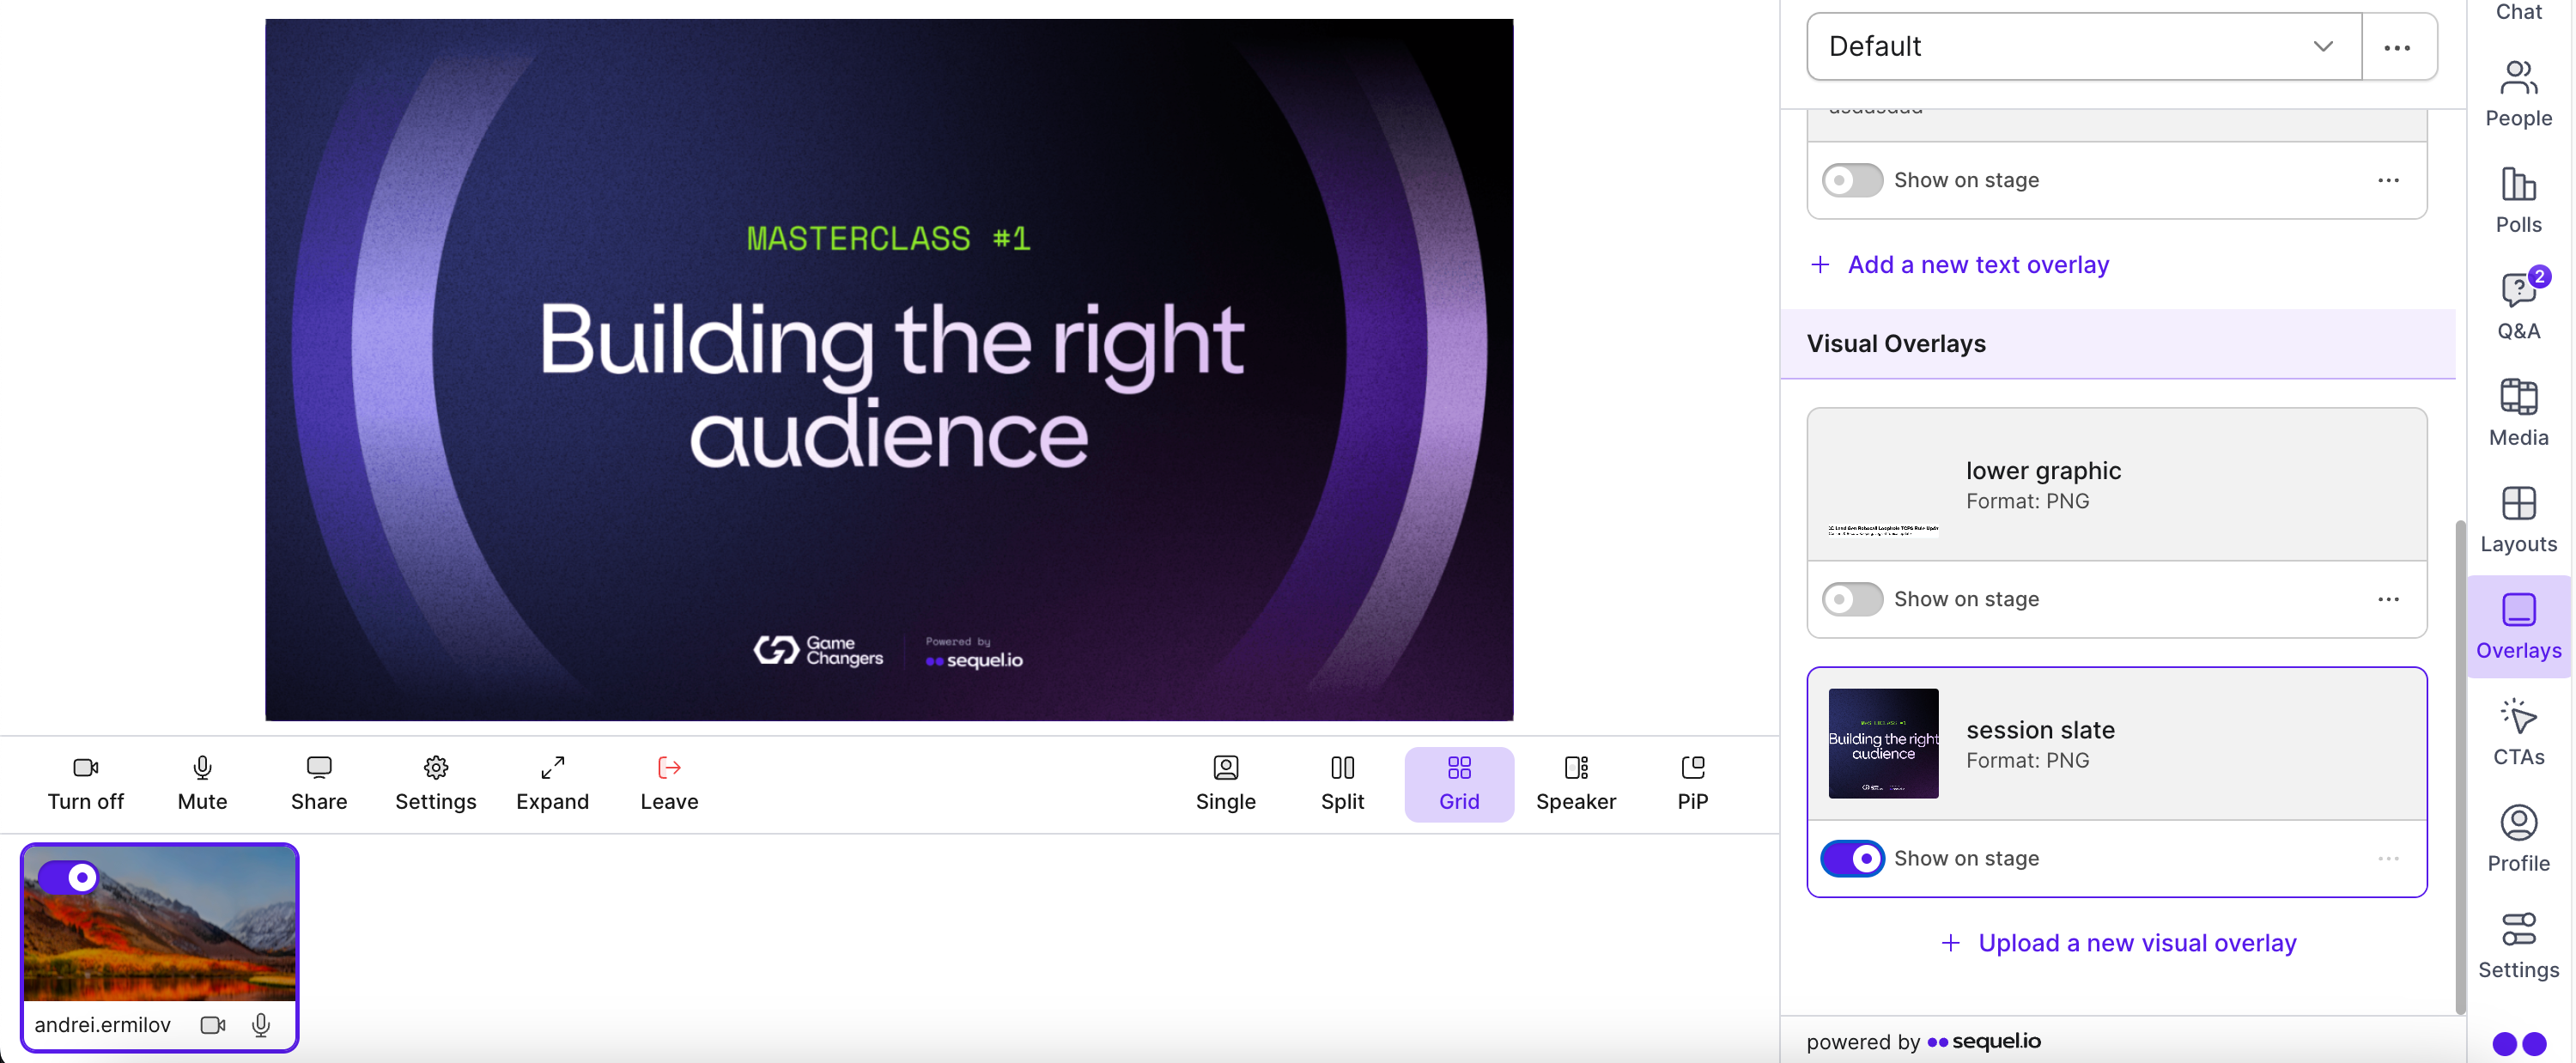Open the sequel.io powered-by link
This screenshot has height=1063, width=2576.
[x=1984, y=1041]
